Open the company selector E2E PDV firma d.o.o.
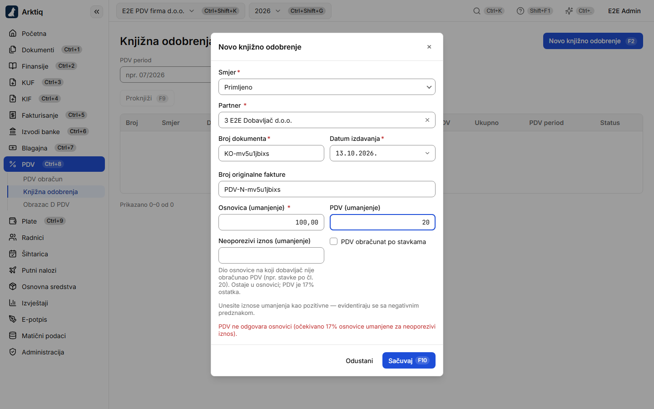The image size is (654, 409). point(181,11)
